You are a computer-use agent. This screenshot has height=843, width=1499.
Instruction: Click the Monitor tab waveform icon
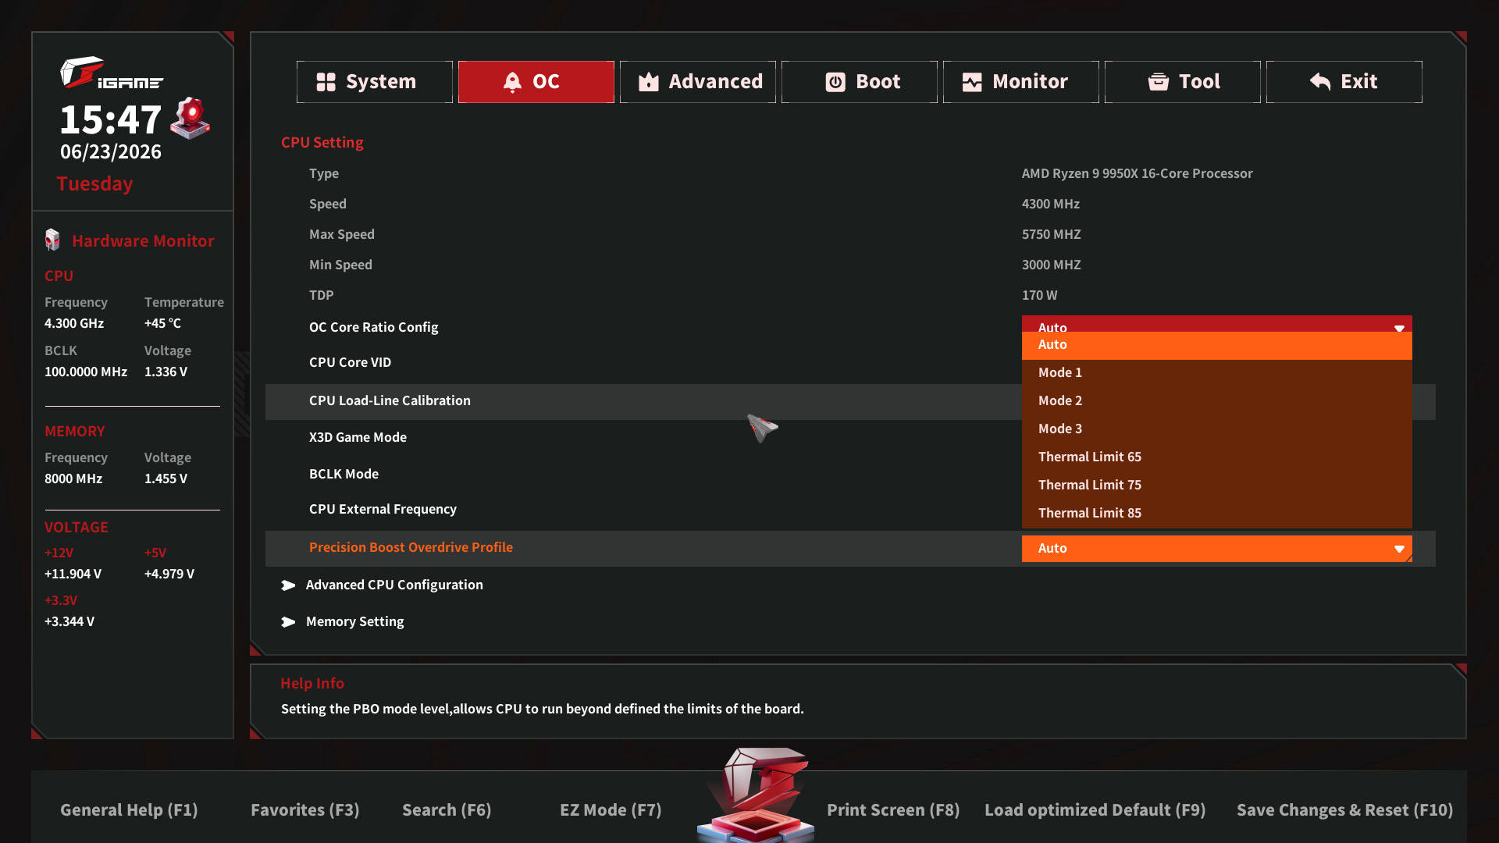(x=972, y=82)
